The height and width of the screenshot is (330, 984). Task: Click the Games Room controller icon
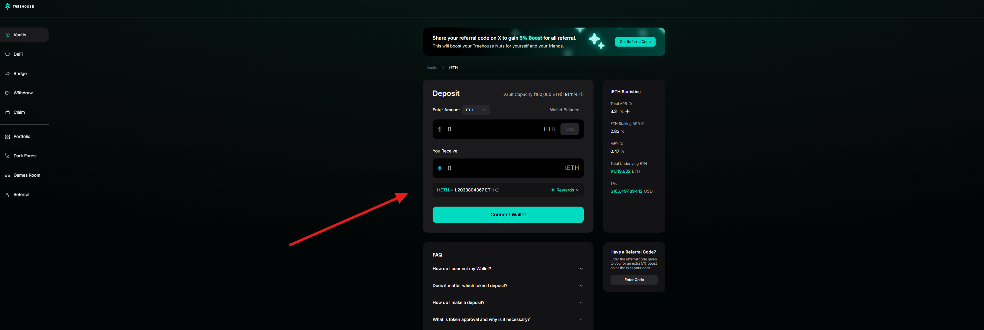[x=7, y=175]
